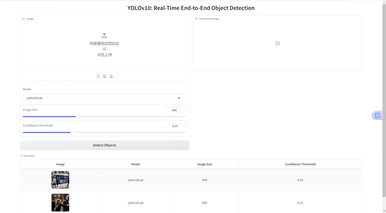The image size is (386, 213).
Task: Click the Confidence Threshold slider handle
Action: pyautogui.click(x=73, y=132)
